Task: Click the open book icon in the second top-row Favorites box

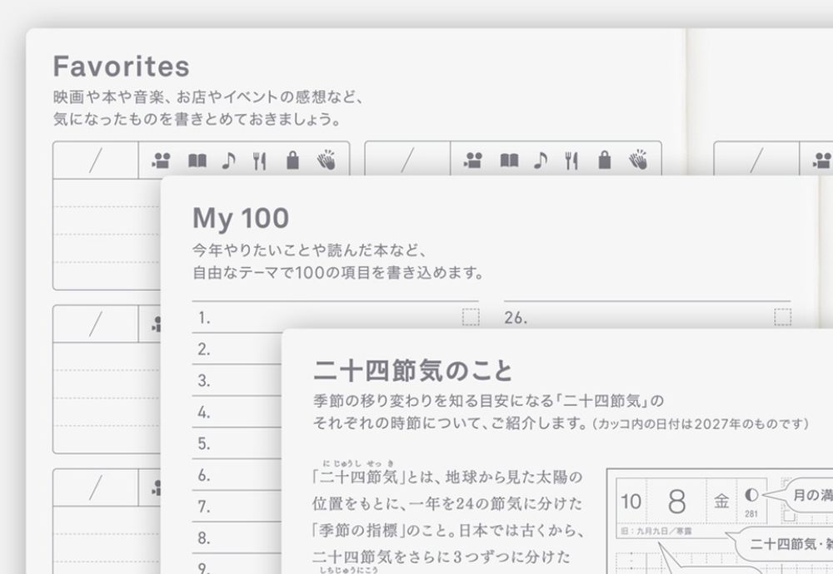Action: coord(509,161)
